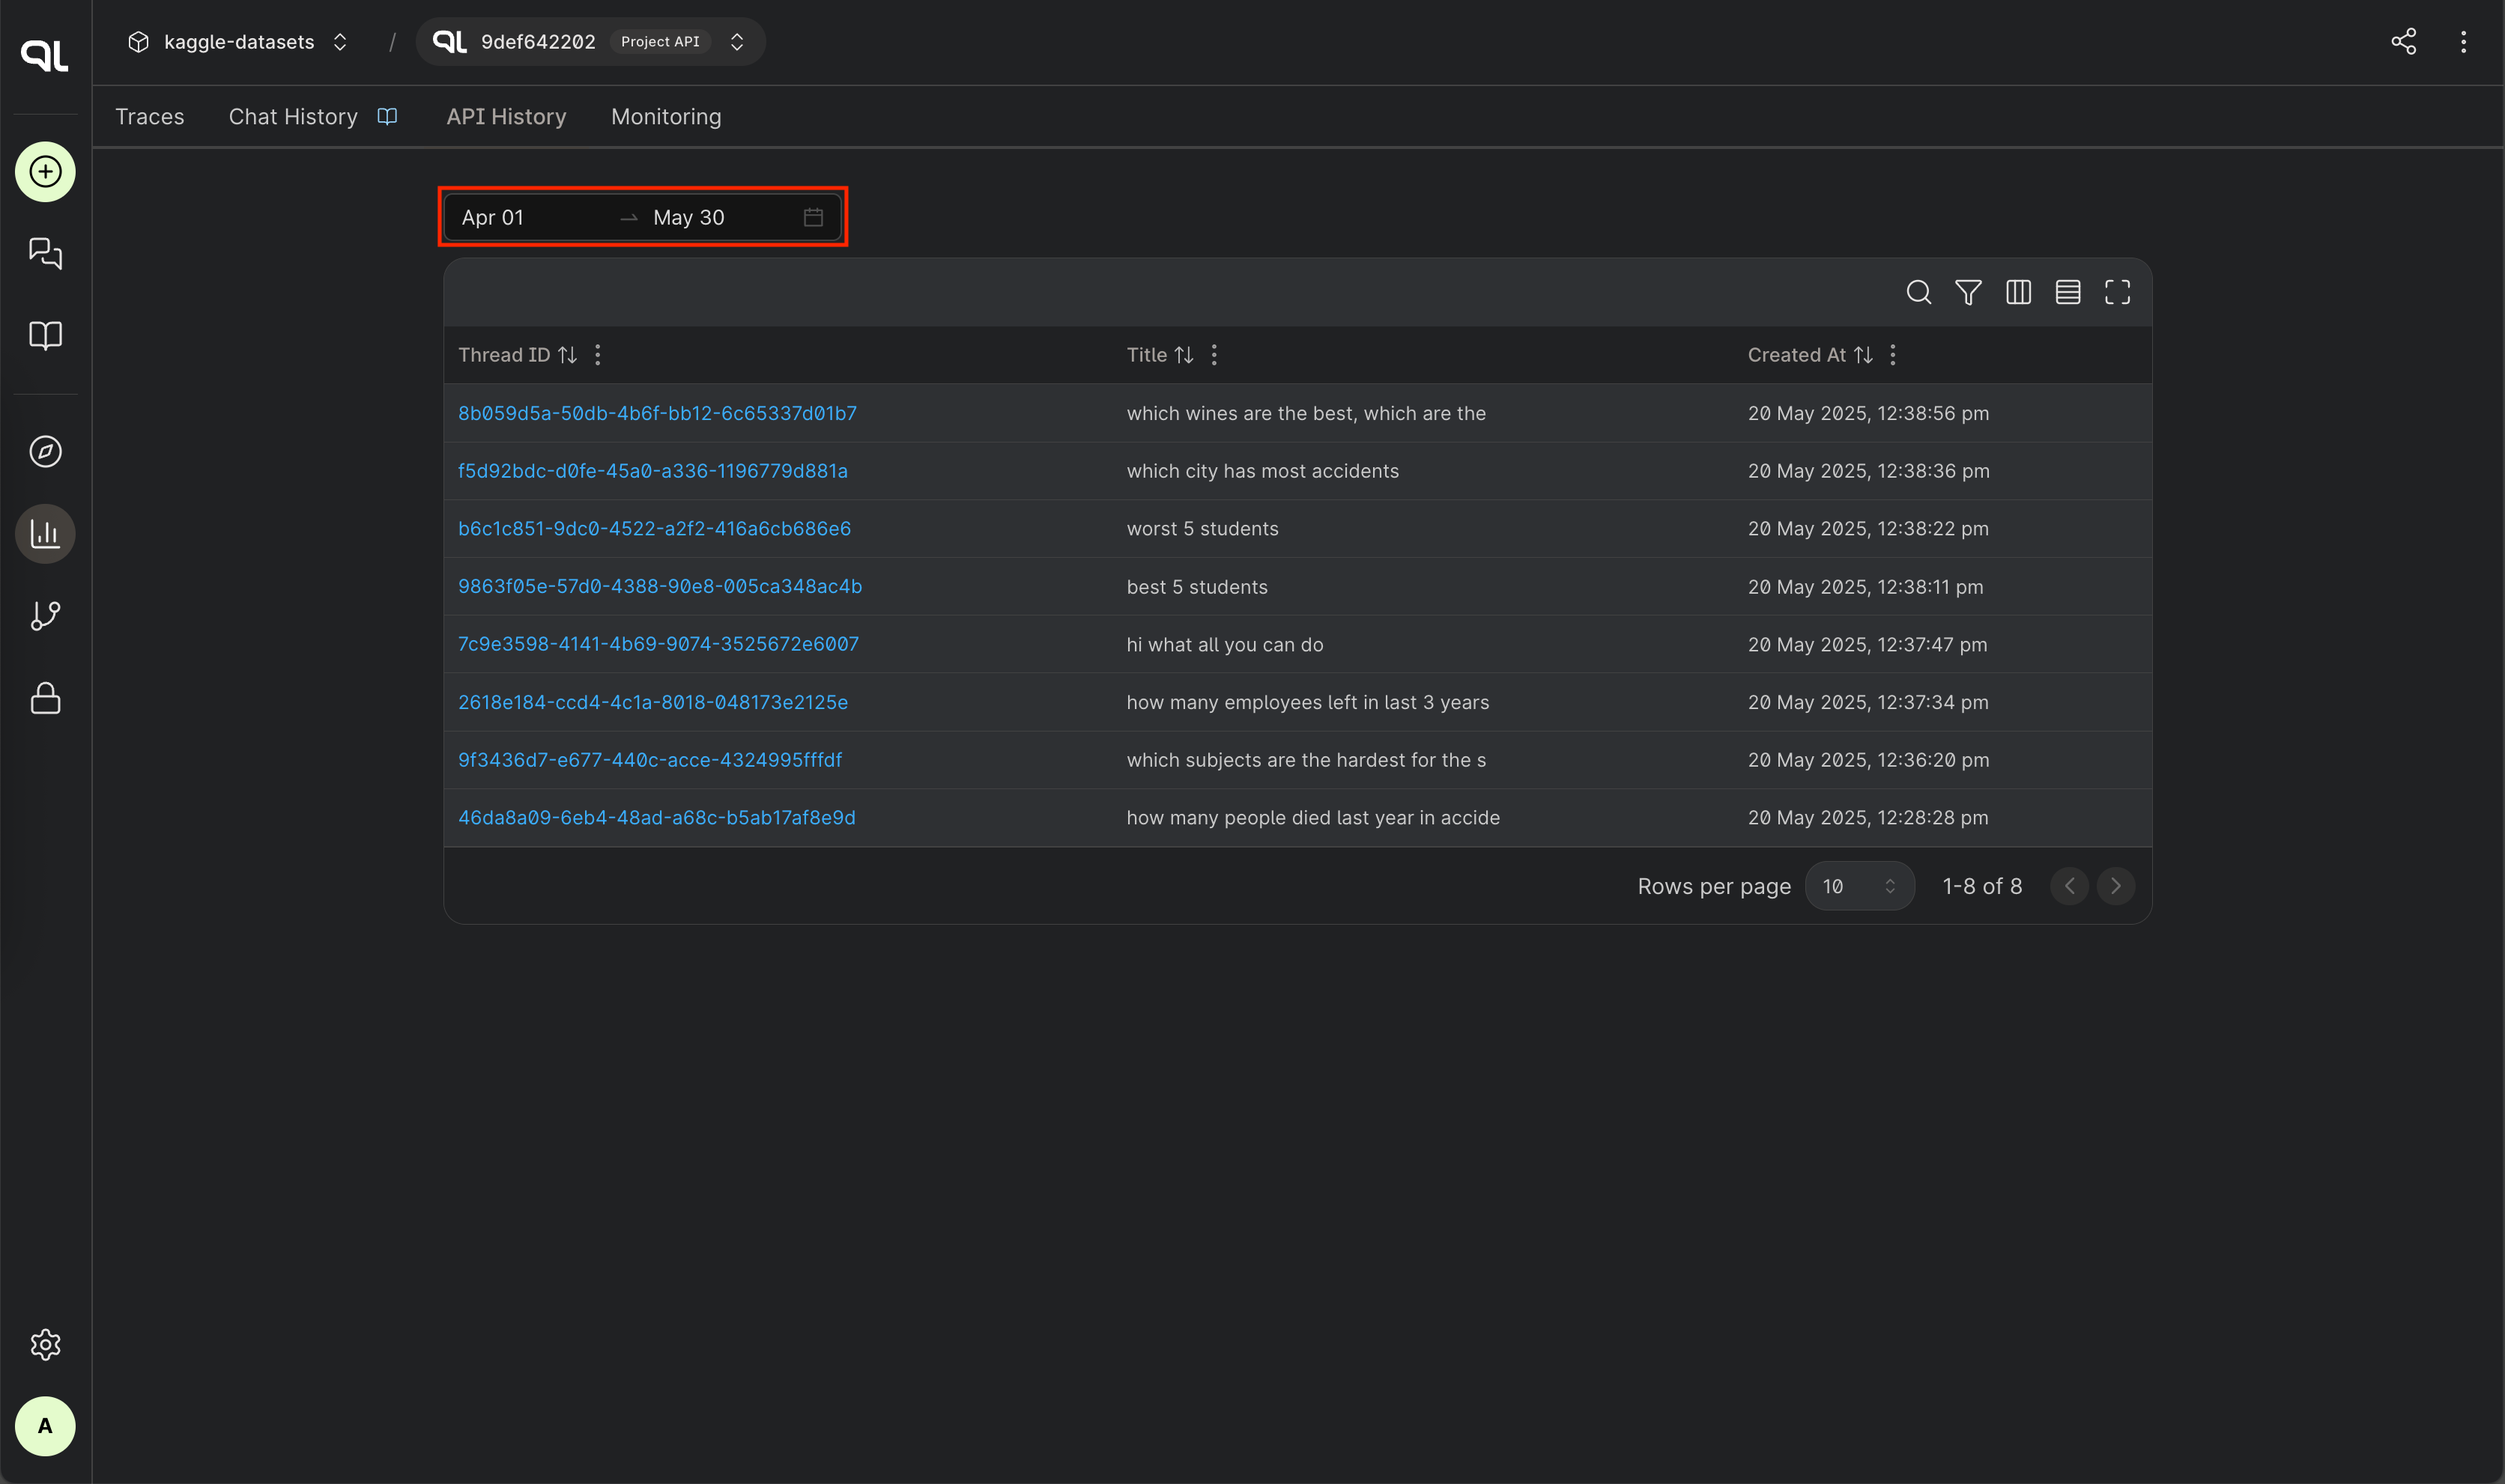Go to previous page of results
This screenshot has height=1484, width=2505.
[2070, 886]
